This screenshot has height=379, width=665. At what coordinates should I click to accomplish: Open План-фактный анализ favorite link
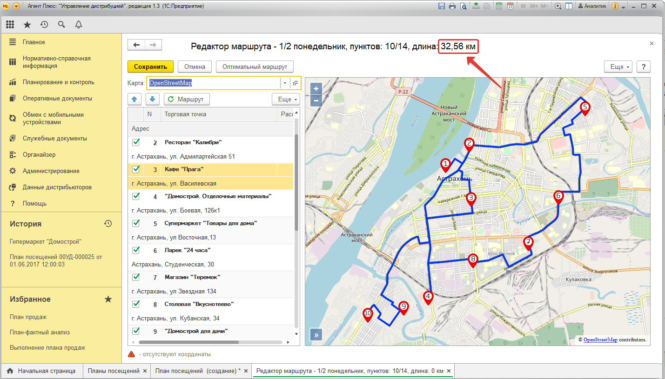pos(40,332)
